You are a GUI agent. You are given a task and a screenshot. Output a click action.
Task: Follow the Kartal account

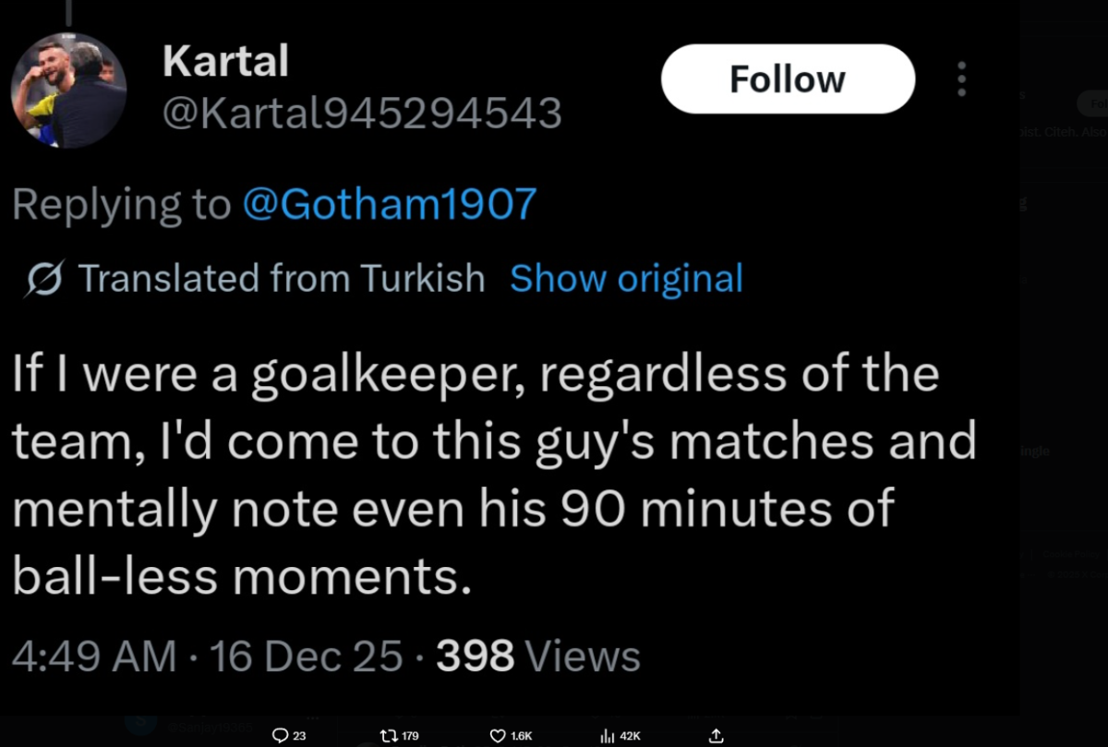click(x=788, y=79)
